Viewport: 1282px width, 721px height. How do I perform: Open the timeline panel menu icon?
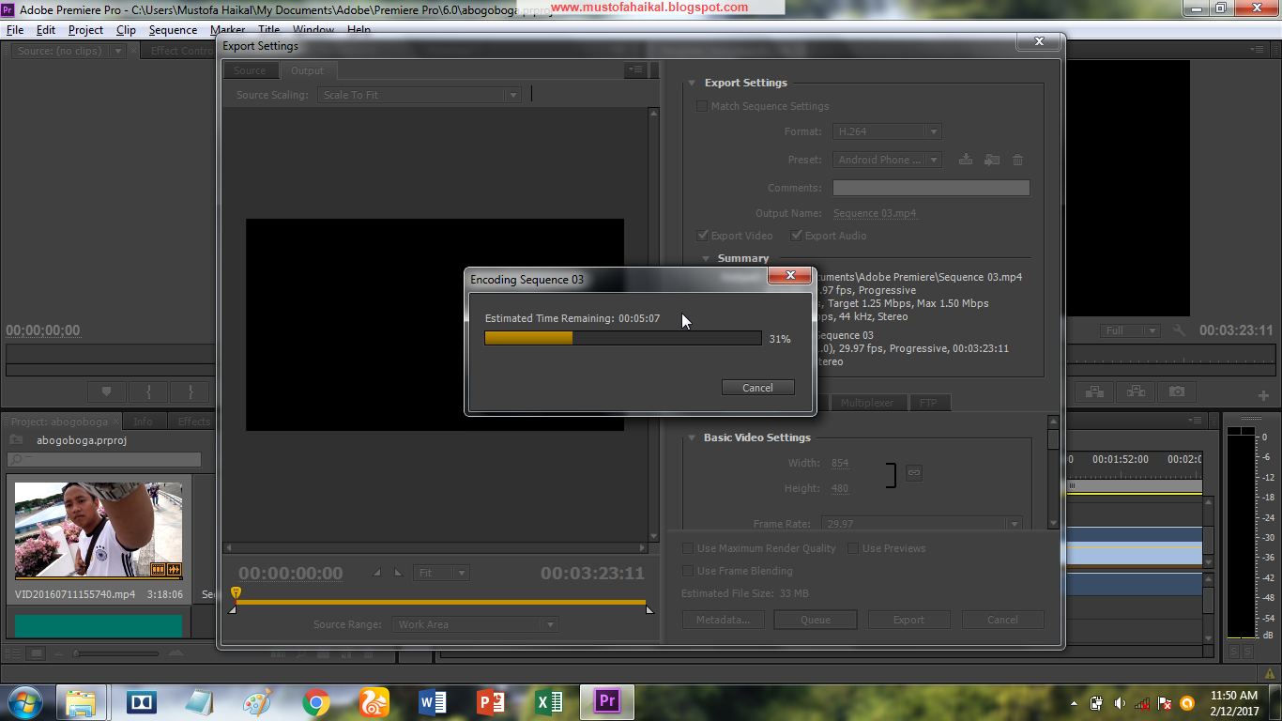click(1195, 421)
